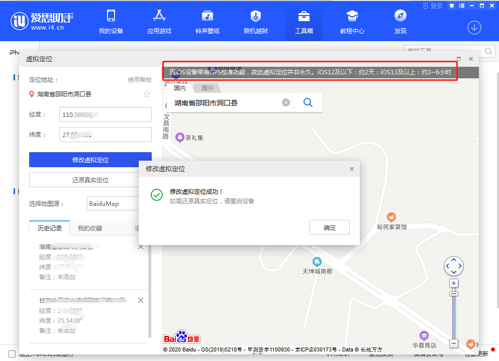Favorite the current location with the star icon
Viewport: 499px width, 361px height.
point(147,93)
